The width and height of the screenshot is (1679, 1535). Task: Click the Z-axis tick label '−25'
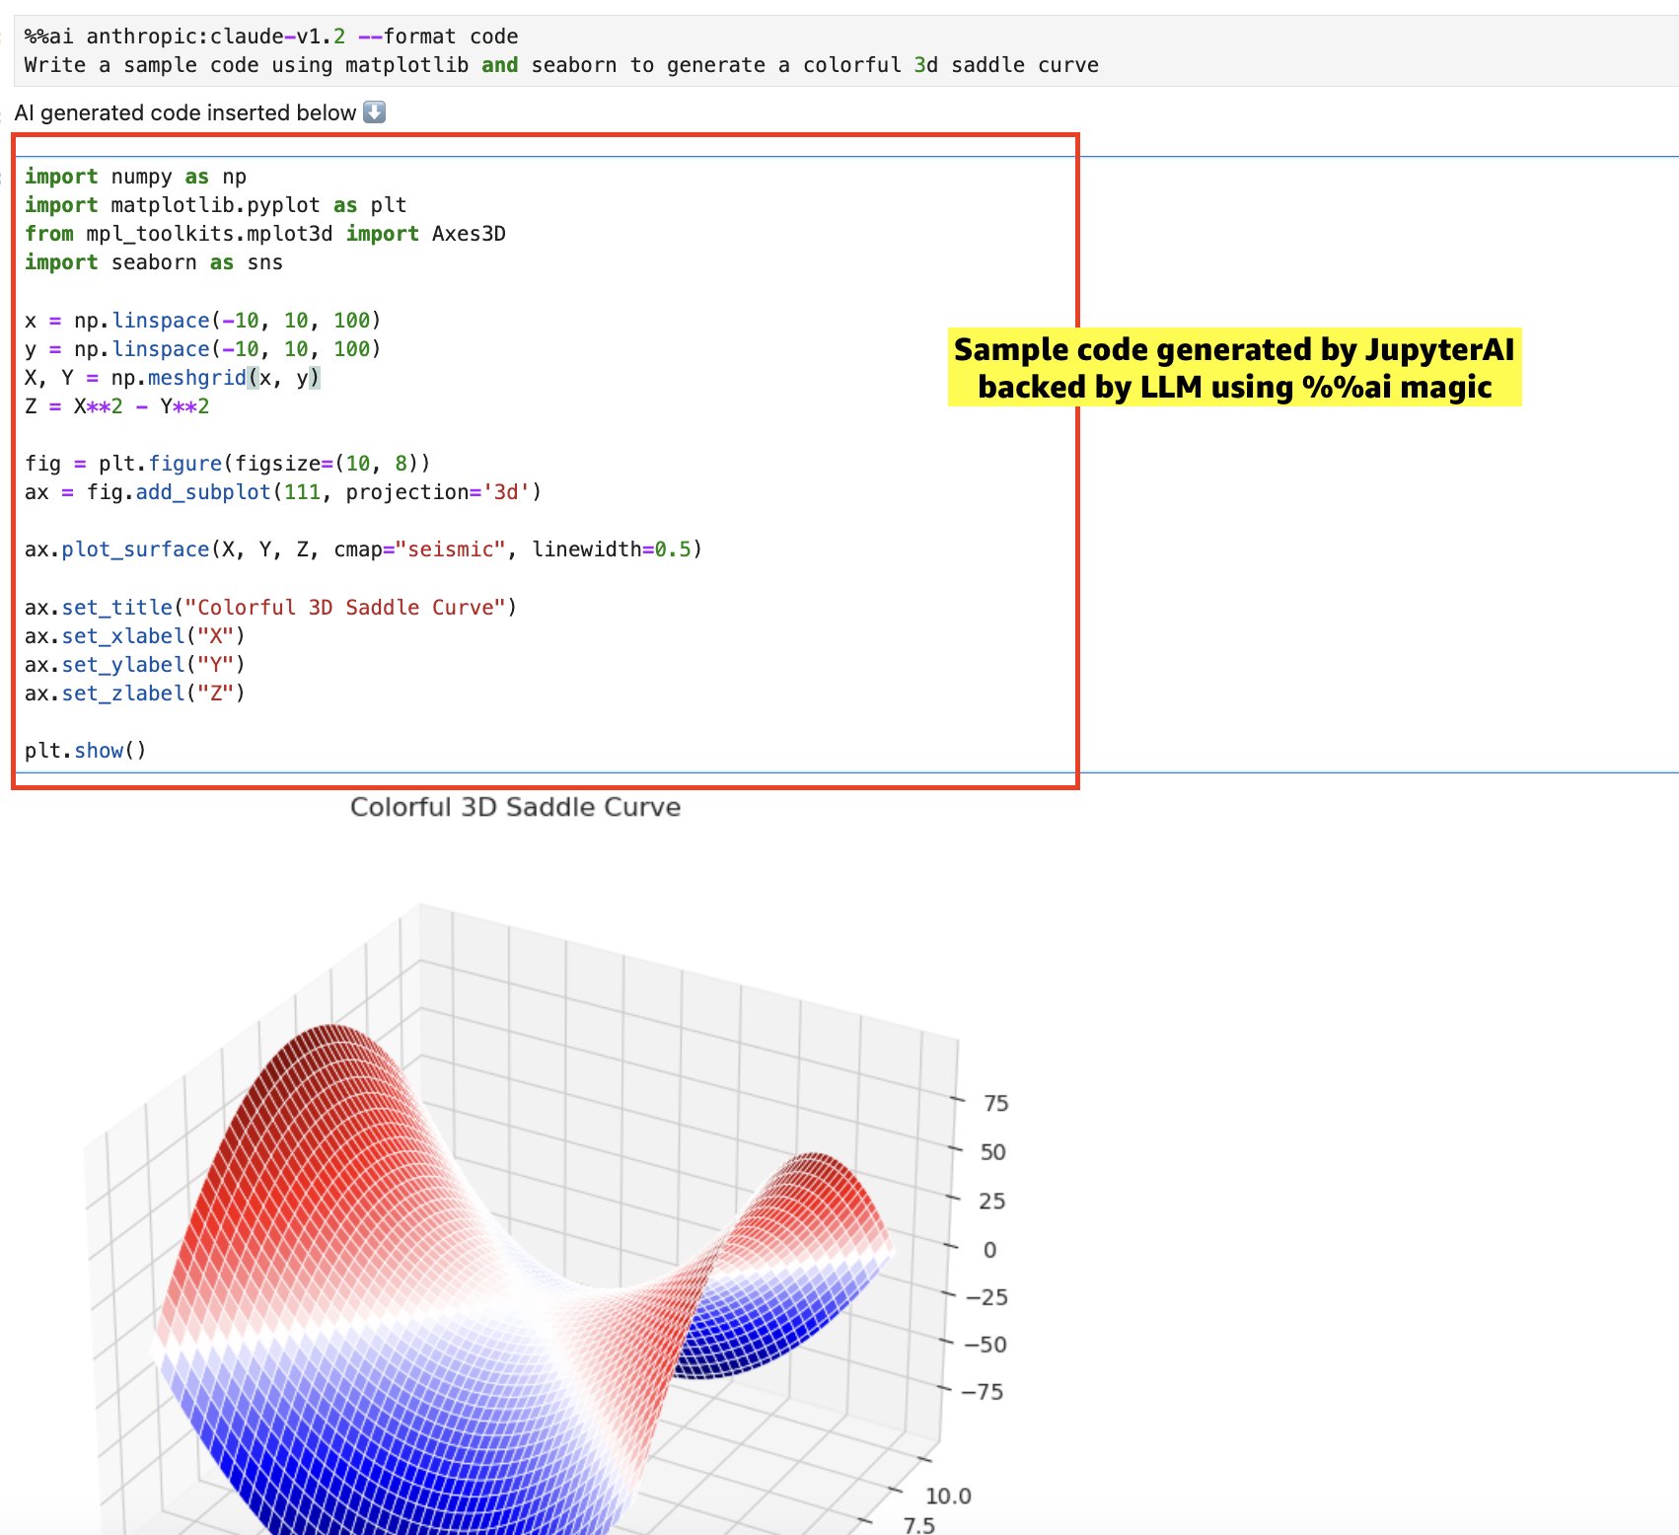[986, 1297]
